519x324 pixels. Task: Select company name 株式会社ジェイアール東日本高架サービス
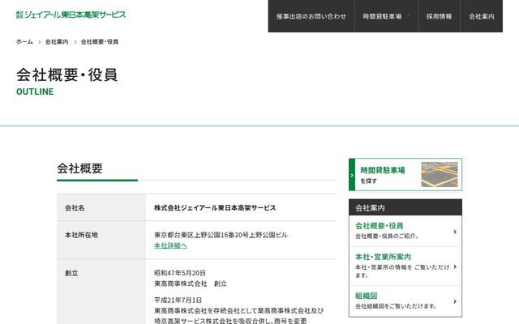215,208
